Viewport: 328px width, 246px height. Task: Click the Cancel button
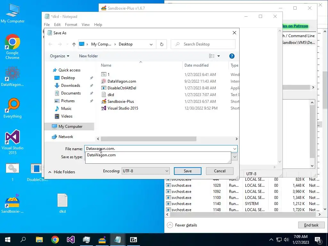point(220,171)
